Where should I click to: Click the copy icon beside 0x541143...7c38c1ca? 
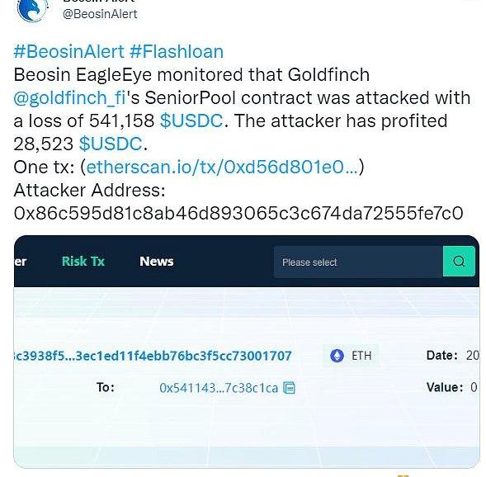click(290, 388)
